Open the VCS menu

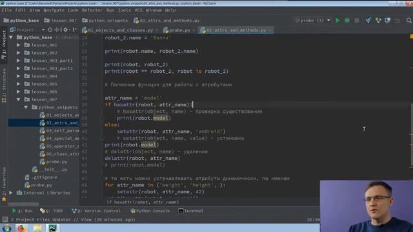click(x=138, y=10)
